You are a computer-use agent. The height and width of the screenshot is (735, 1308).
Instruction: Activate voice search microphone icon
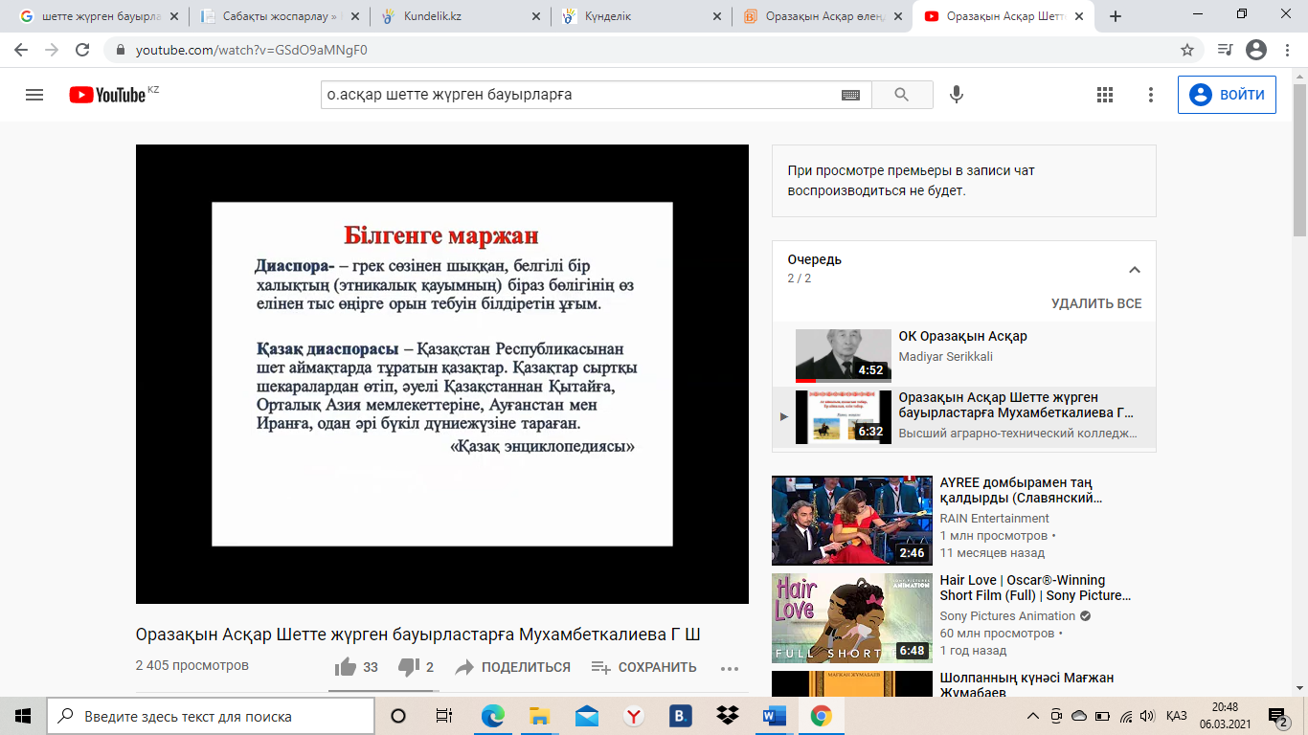coord(955,95)
